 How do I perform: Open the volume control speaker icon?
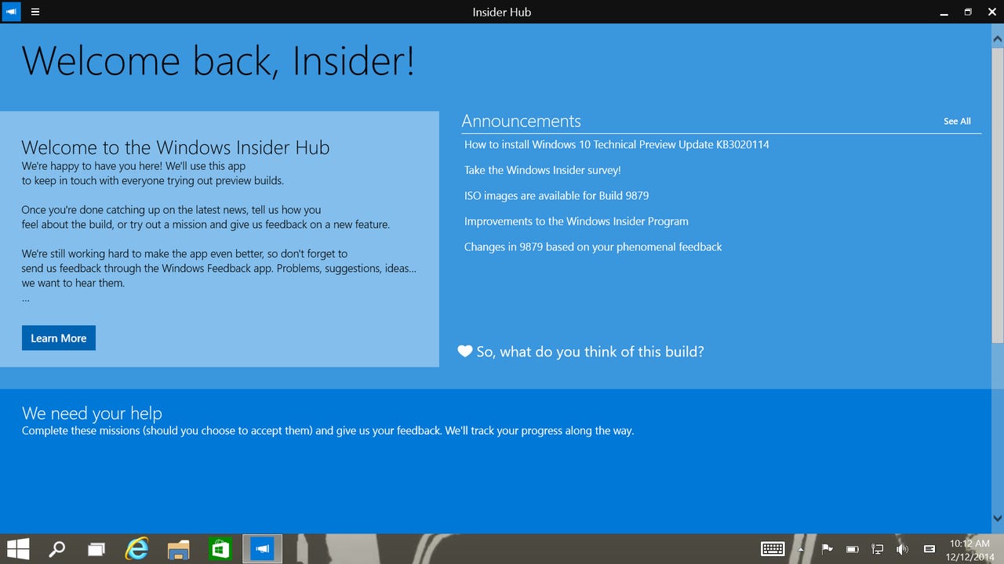[x=902, y=548]
